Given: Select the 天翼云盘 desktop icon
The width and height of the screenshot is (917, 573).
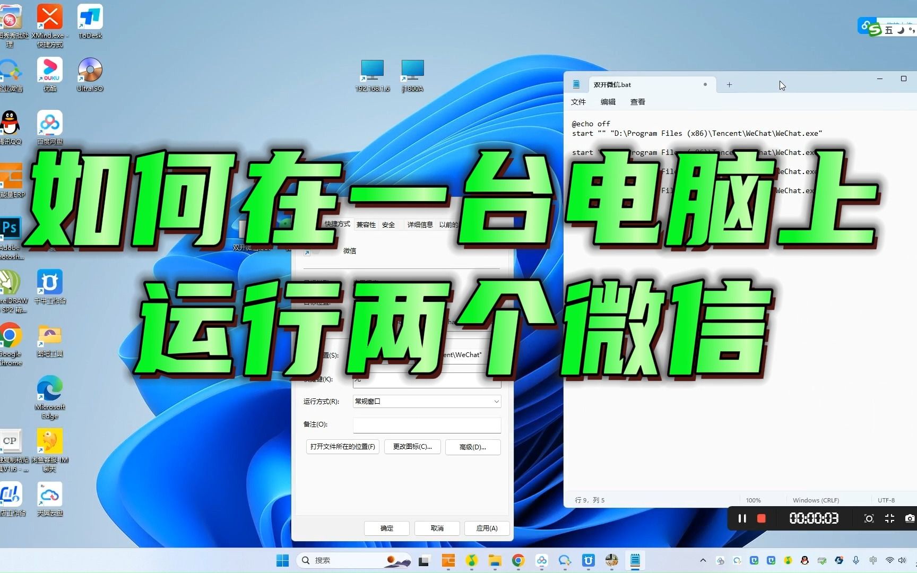Looking at the screenshot, I should 50,499.
